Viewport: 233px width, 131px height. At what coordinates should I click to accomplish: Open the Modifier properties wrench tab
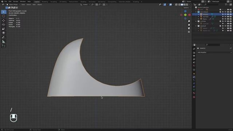click(x=194, y=77)
